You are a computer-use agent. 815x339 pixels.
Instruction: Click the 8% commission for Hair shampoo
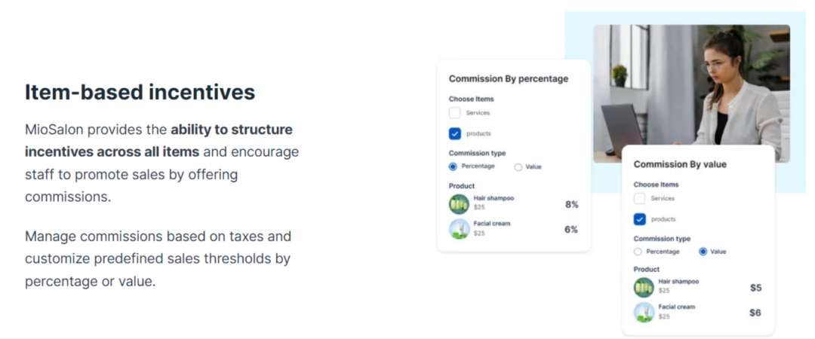coord(571,204)
